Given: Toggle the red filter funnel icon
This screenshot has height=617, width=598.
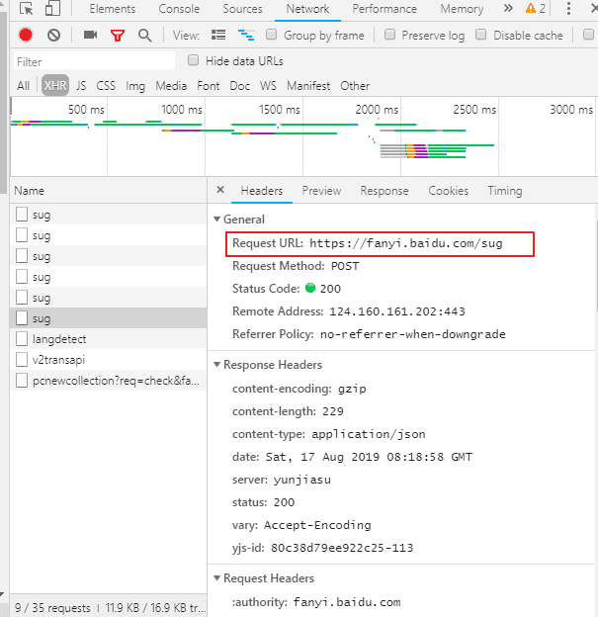Looking at the screenshot, I should point(118,36).
